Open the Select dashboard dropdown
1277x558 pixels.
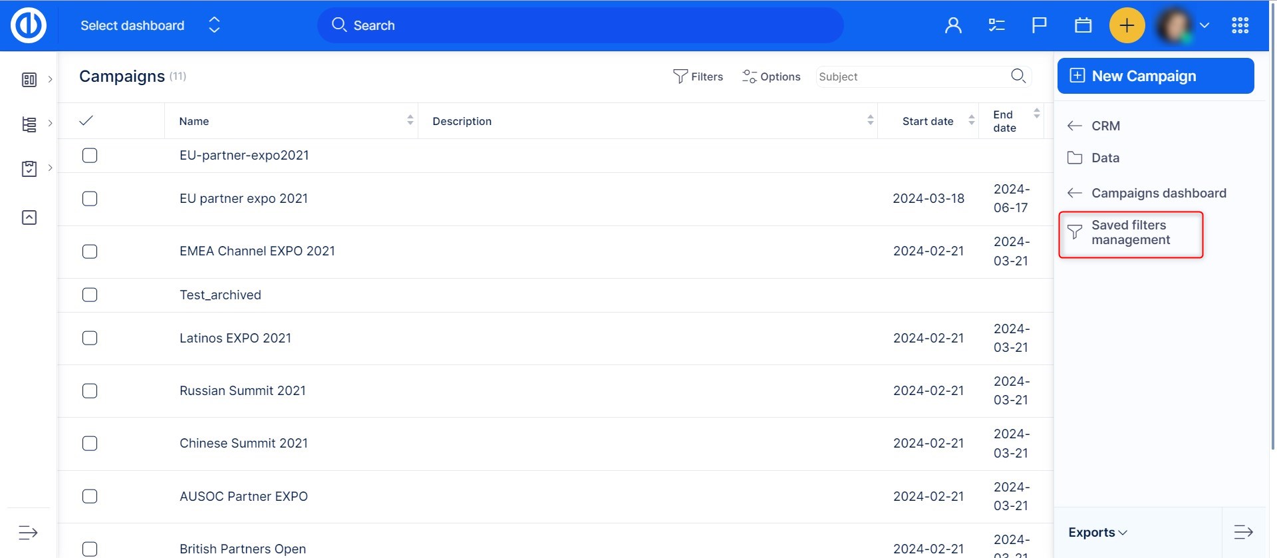150,25
